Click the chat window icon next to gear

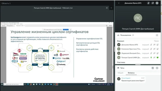(x=153, y=68)
